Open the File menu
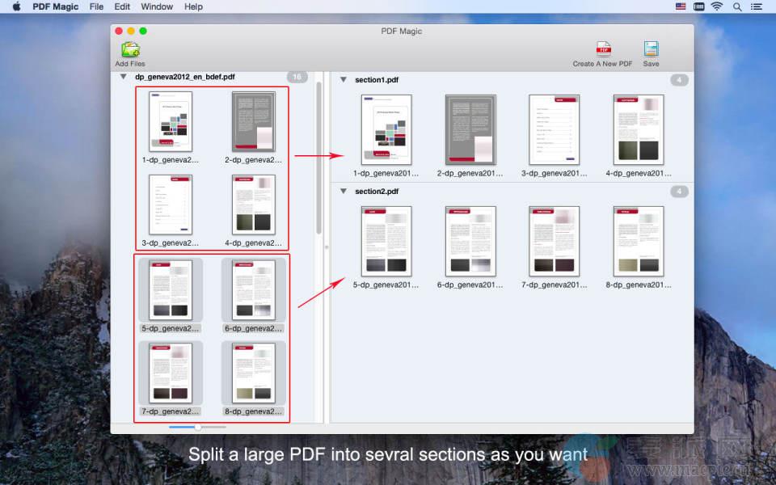776x485 pixels. [96, 6]
